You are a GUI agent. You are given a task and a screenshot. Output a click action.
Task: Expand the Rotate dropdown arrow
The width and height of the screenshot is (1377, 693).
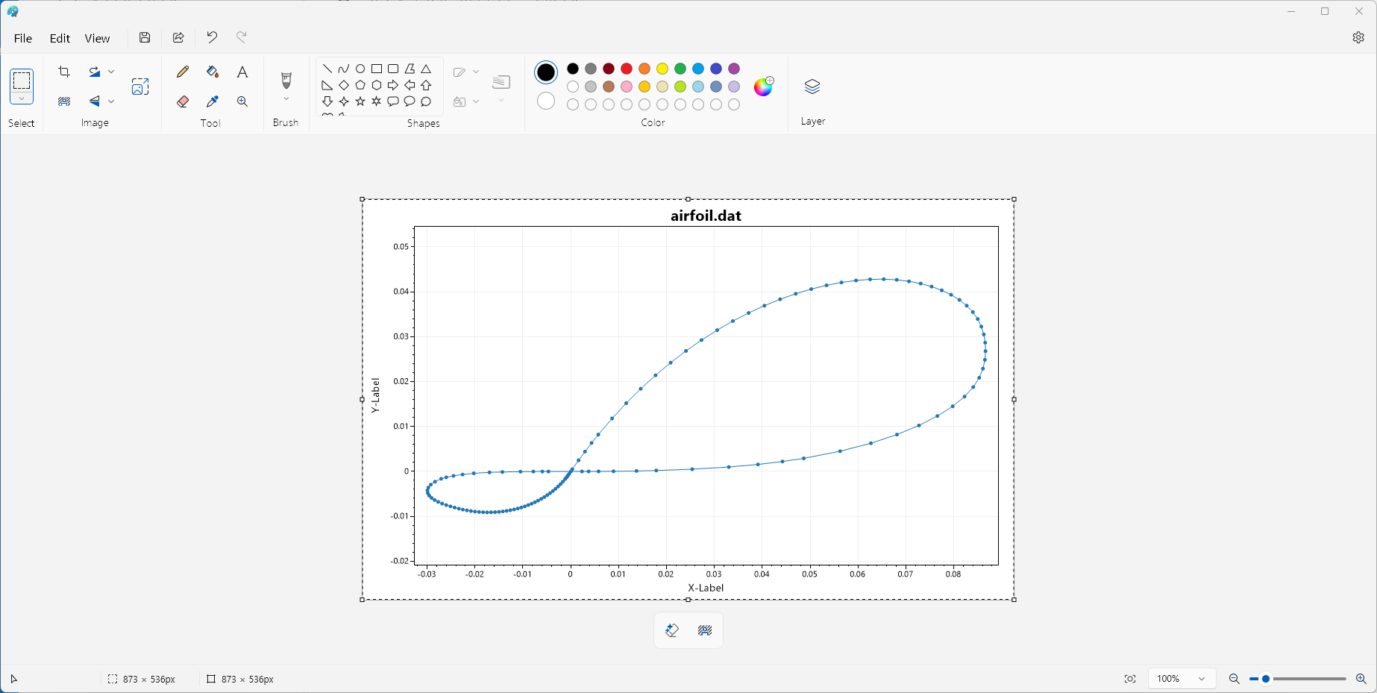click(111, 72)
